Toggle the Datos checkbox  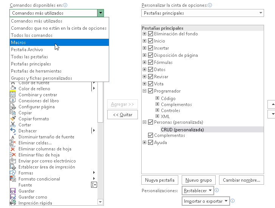coord(151,69)
